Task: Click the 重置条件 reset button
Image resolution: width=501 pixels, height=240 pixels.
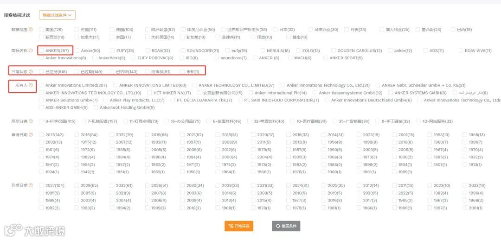Action: click(286, 226)
